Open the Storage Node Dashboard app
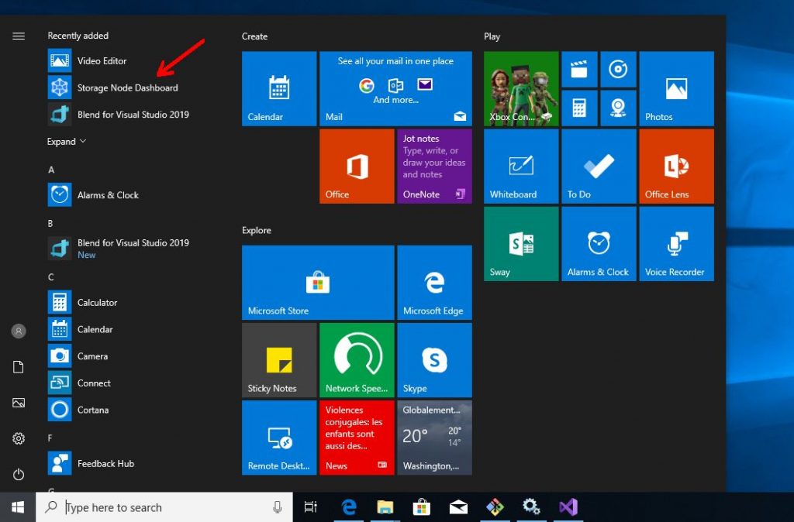 tap(127, 88)
